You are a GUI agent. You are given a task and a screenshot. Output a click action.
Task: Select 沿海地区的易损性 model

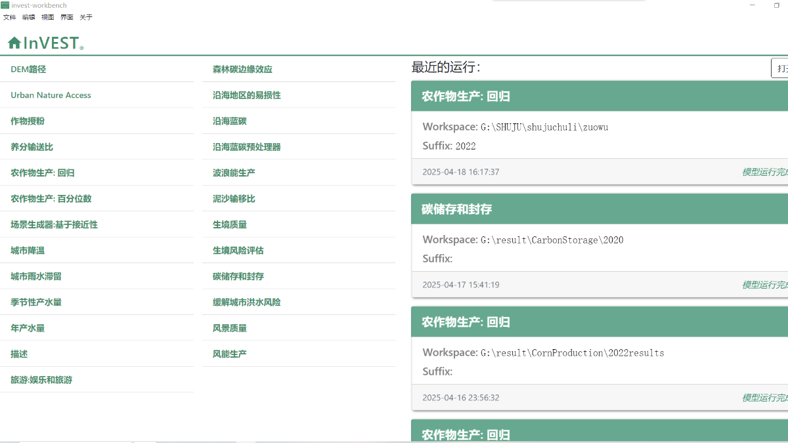pyautogui.click(x=299, y=95)
